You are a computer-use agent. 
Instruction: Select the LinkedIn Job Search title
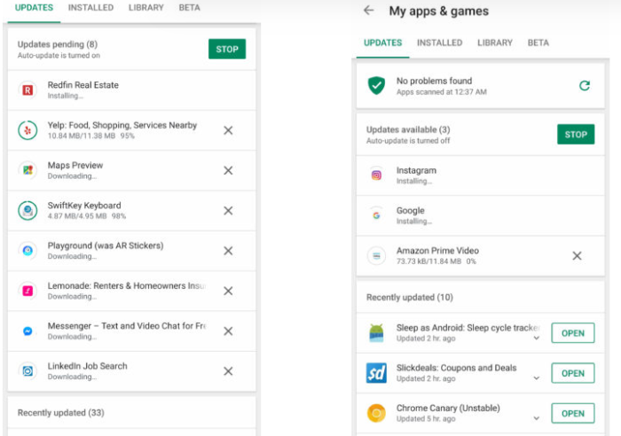click(x=88, y=366)
